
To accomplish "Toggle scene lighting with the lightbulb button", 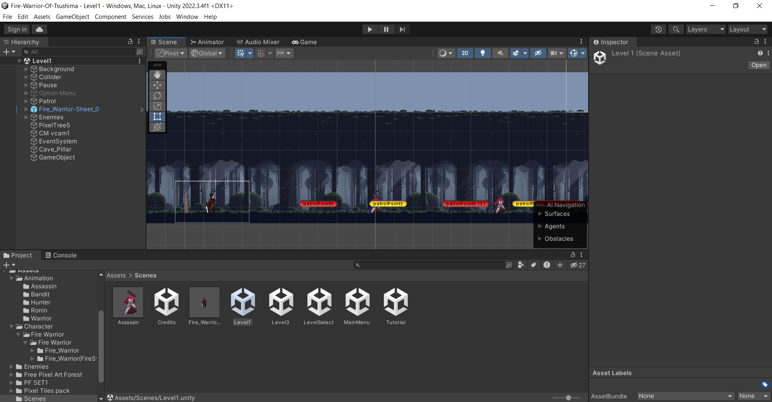I will click(483, 53).
